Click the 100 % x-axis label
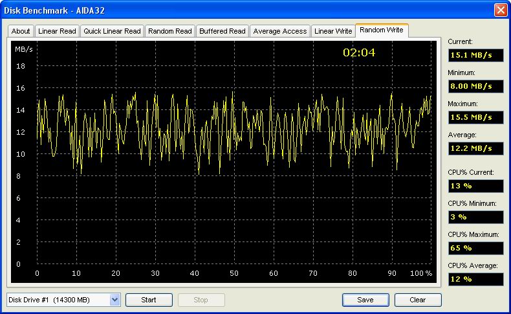Viewport: 511px width, 314px height. 421,273
